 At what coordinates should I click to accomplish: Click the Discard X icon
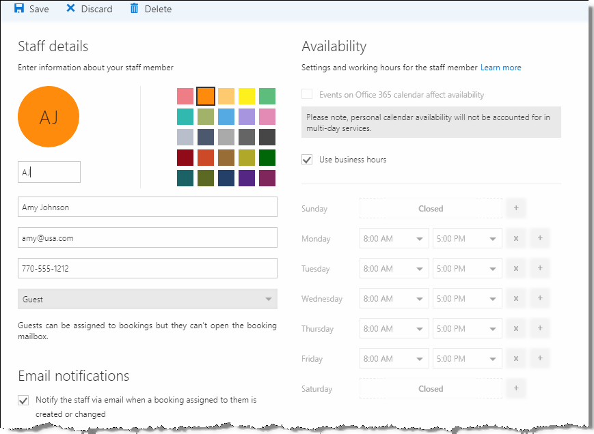(x=70, y=8)
